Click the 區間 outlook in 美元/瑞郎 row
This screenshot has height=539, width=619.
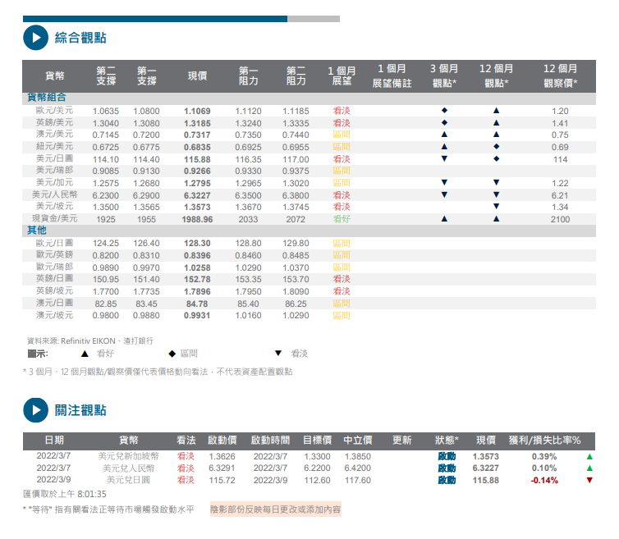pyautogui.click(x=342, y=171)
